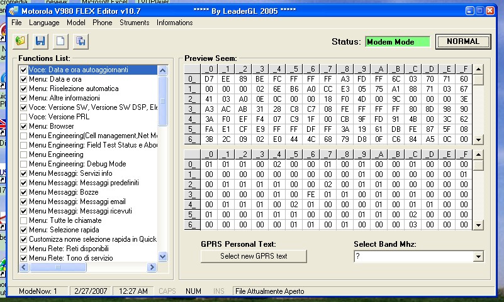
Task: Enable 'Menu Engineering: Debug Mode' checkbox
Action: coord(23,164)
